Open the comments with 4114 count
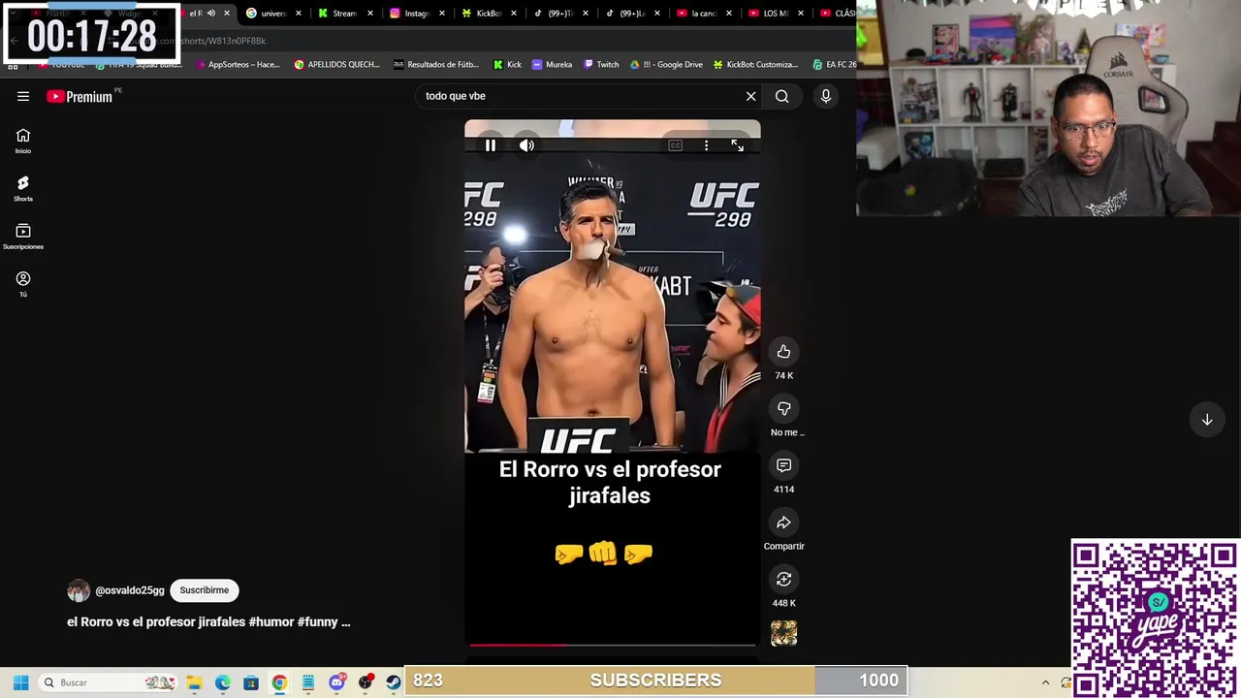1241x698 pixels. click(783, 465)
